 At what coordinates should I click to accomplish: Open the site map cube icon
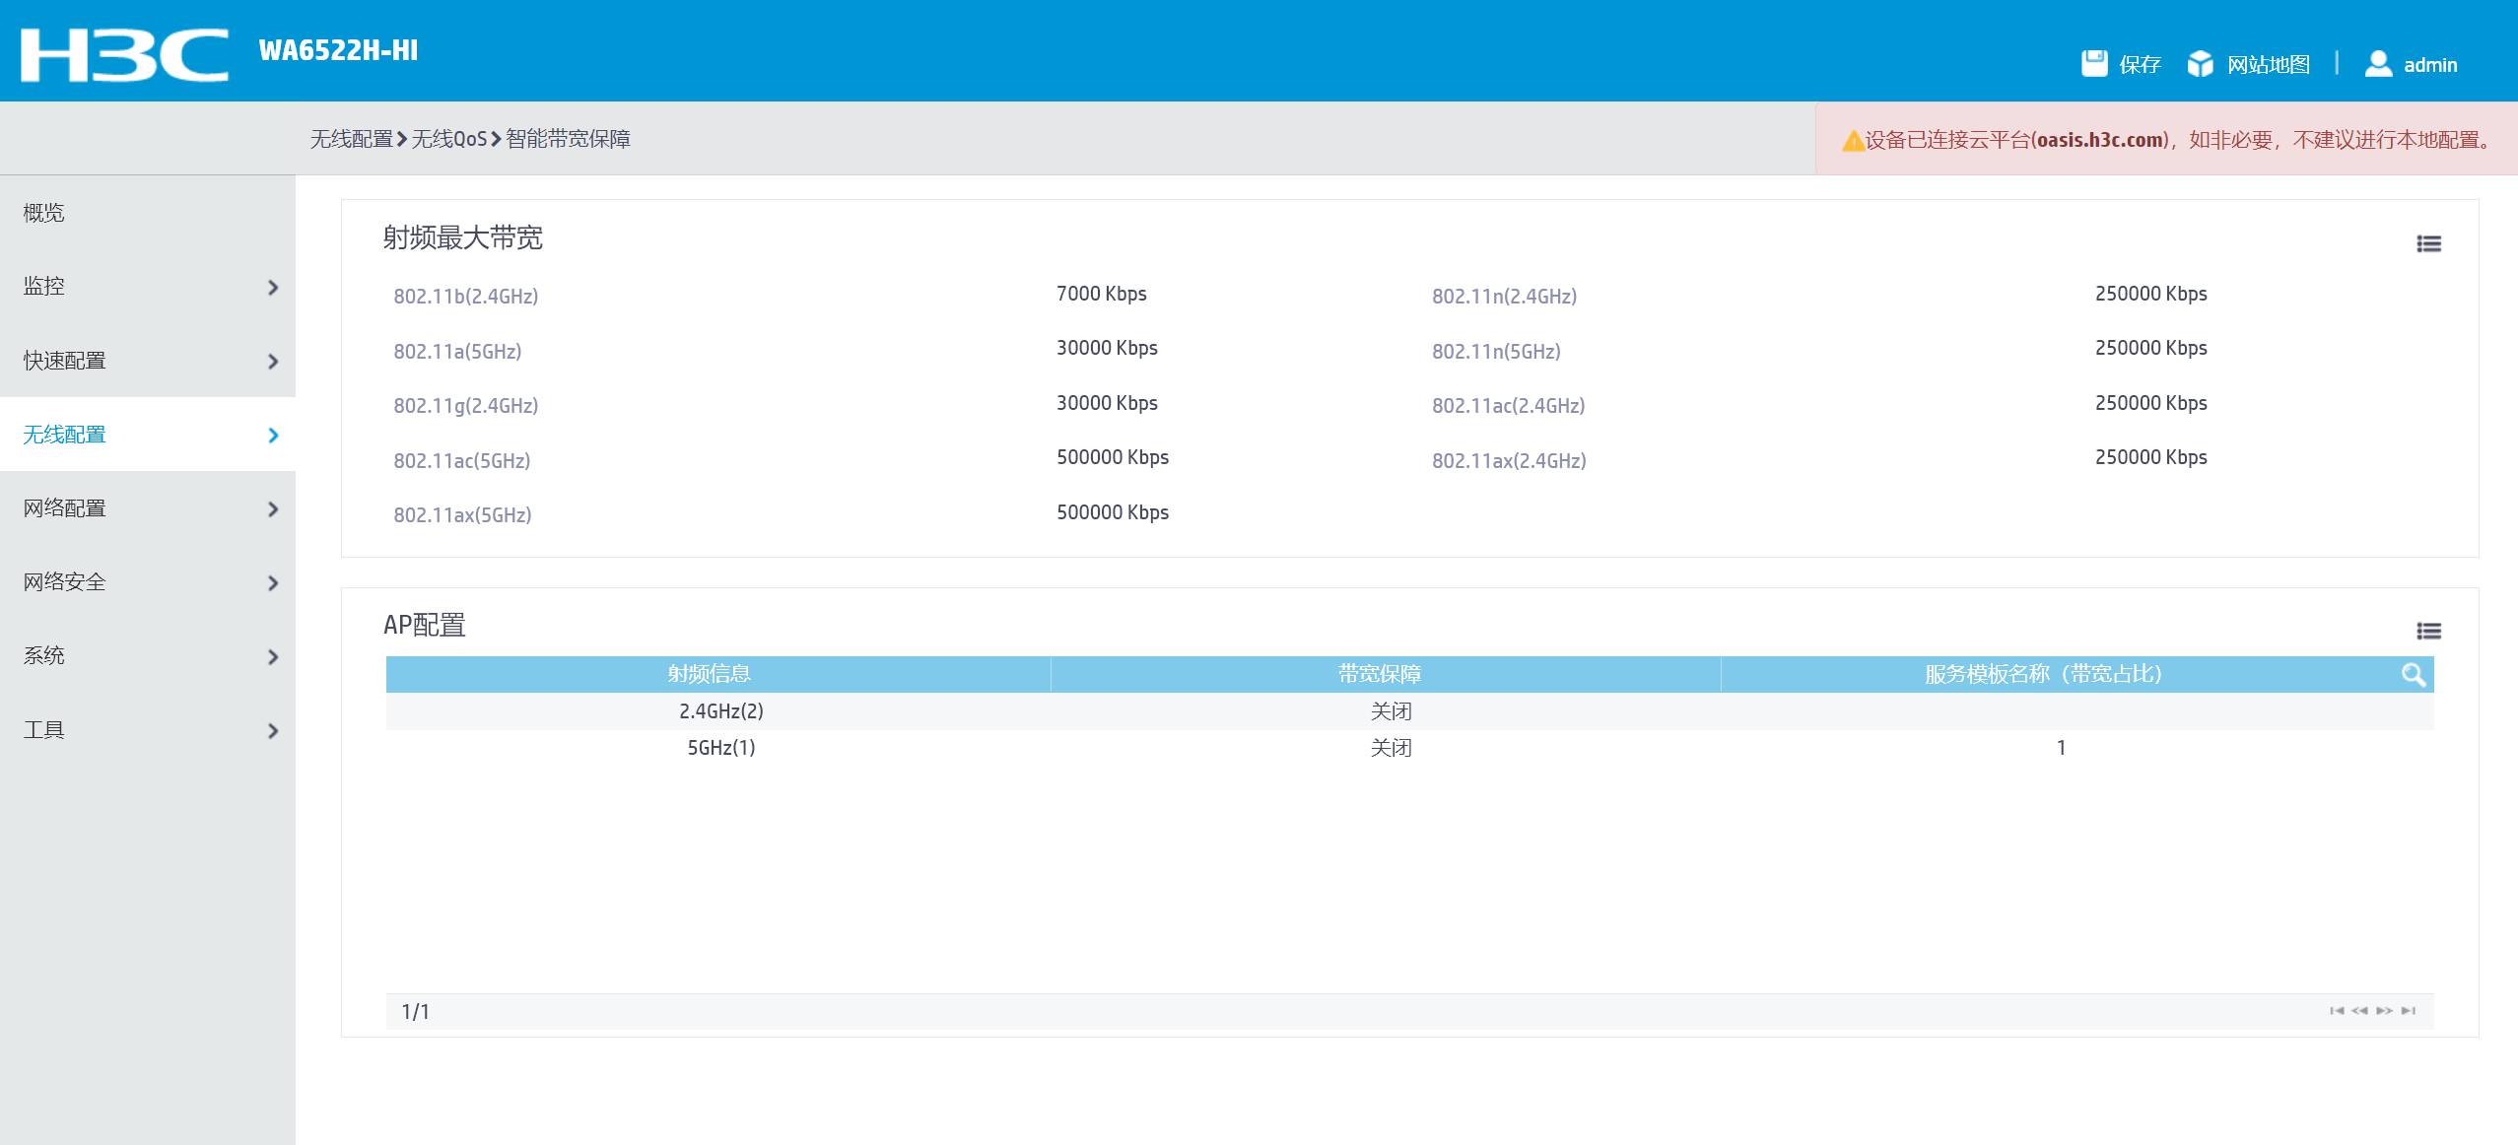[x=2200, y=64]
